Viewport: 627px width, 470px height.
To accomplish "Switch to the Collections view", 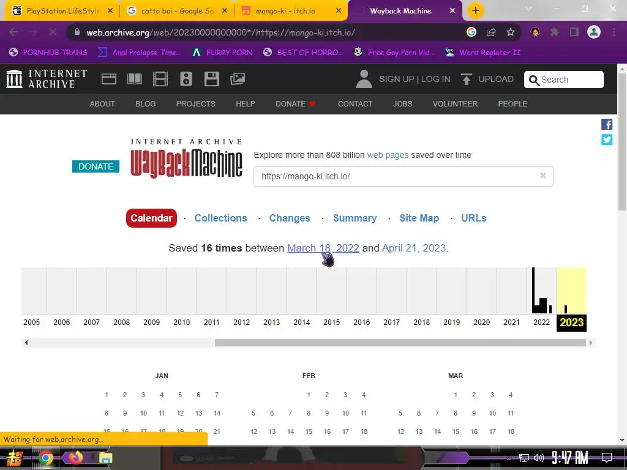I will point(220,218).
